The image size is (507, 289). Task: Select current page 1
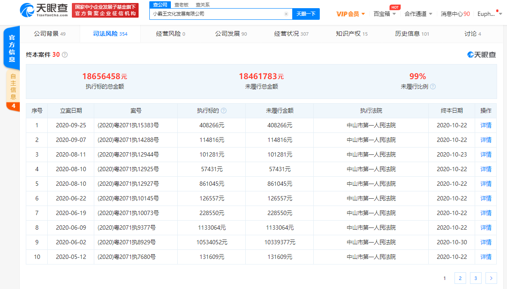click(445, 278)
